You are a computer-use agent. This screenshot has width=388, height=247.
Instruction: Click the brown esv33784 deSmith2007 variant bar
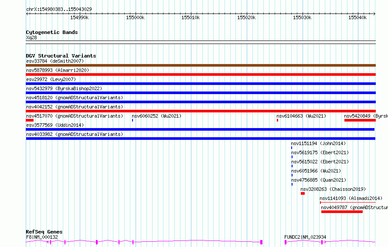201,65
